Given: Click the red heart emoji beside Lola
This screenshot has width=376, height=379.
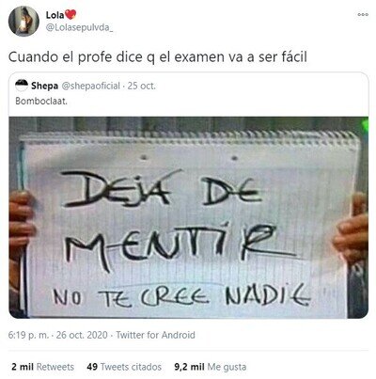Looking at the screenshot, I should tap(70, 14).
